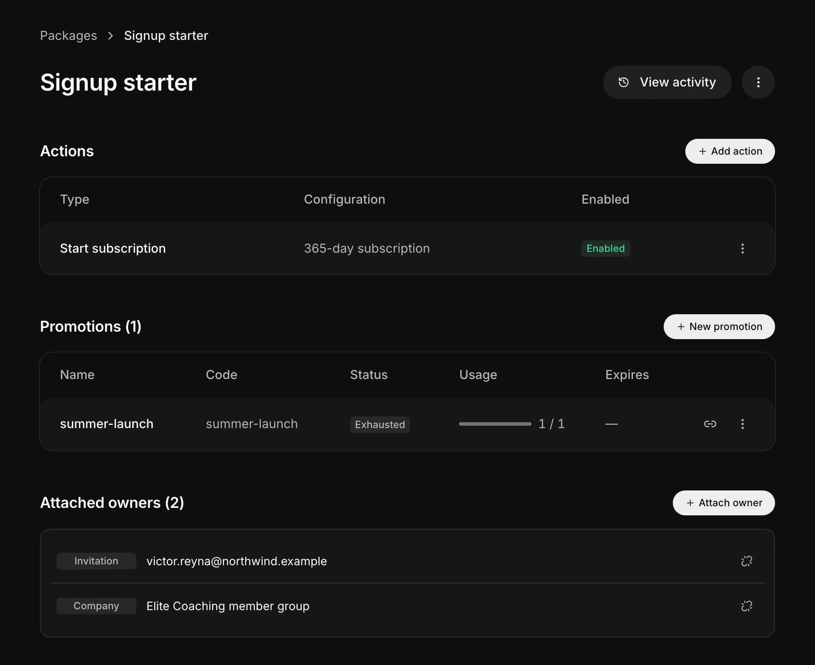Click the summer-launch promotion name
The width and height of the screenshot is (815, 665).
[x=106, y=424]
